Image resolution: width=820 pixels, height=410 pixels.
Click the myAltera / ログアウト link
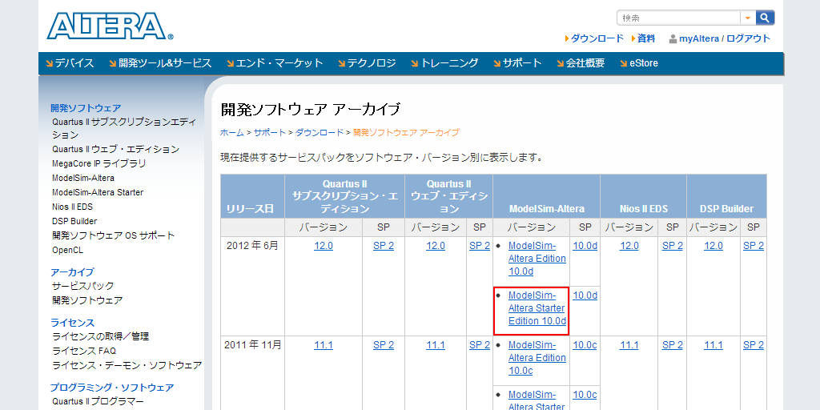pos(724,38)
